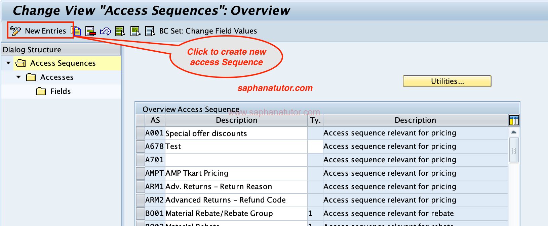
Task: Click the Ty. cell of row A678
Action: [315, 147]
